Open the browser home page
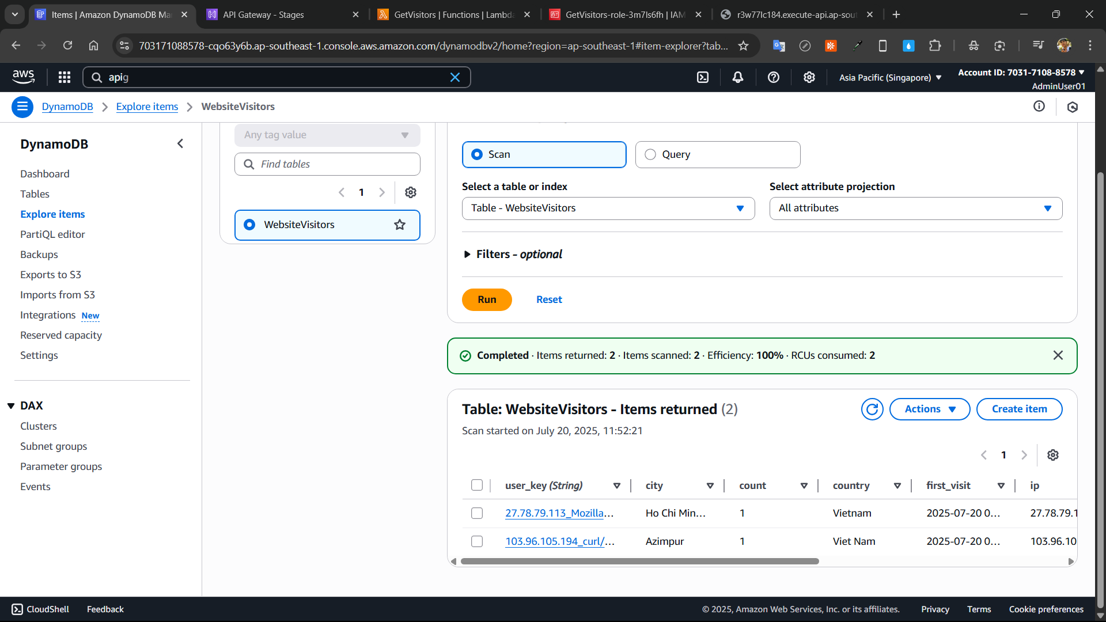The width and height of the screenshot is (1106, 622). click(x=93, y=45)
